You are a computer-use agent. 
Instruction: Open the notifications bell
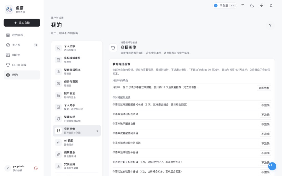pyautogui.click(x=271, y=6)
